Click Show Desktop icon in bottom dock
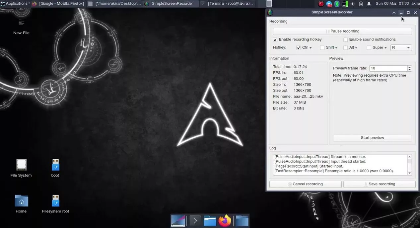Screen dimensions: 420x228 [178, 221]
